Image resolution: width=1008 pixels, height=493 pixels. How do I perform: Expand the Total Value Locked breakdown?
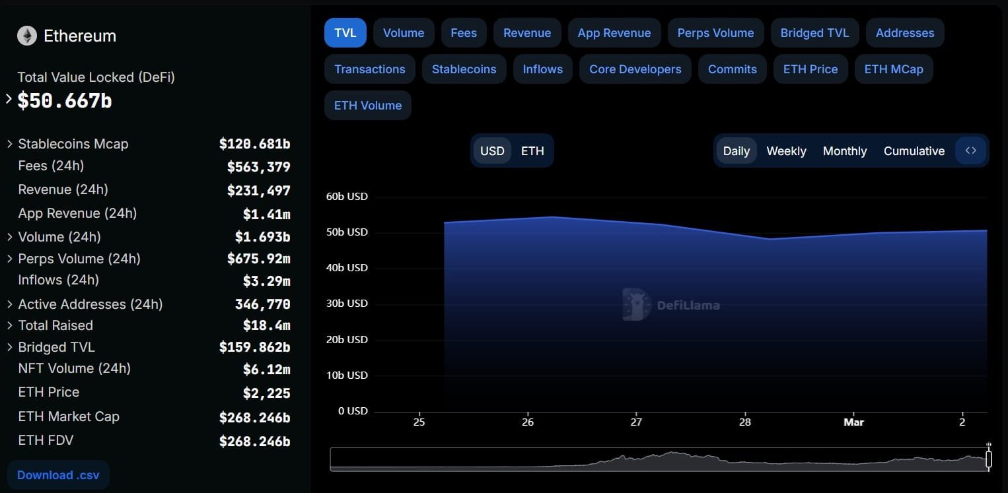click(x=9, y=99)
